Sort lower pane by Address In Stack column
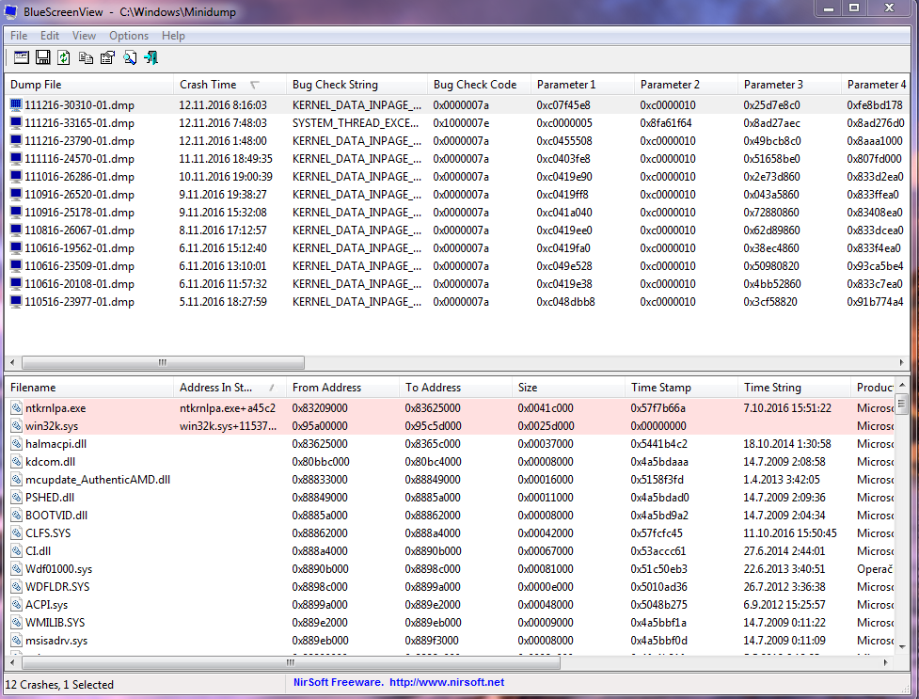Image resolution: width=919 pixels, height=699 pixels. coord(230,388)
